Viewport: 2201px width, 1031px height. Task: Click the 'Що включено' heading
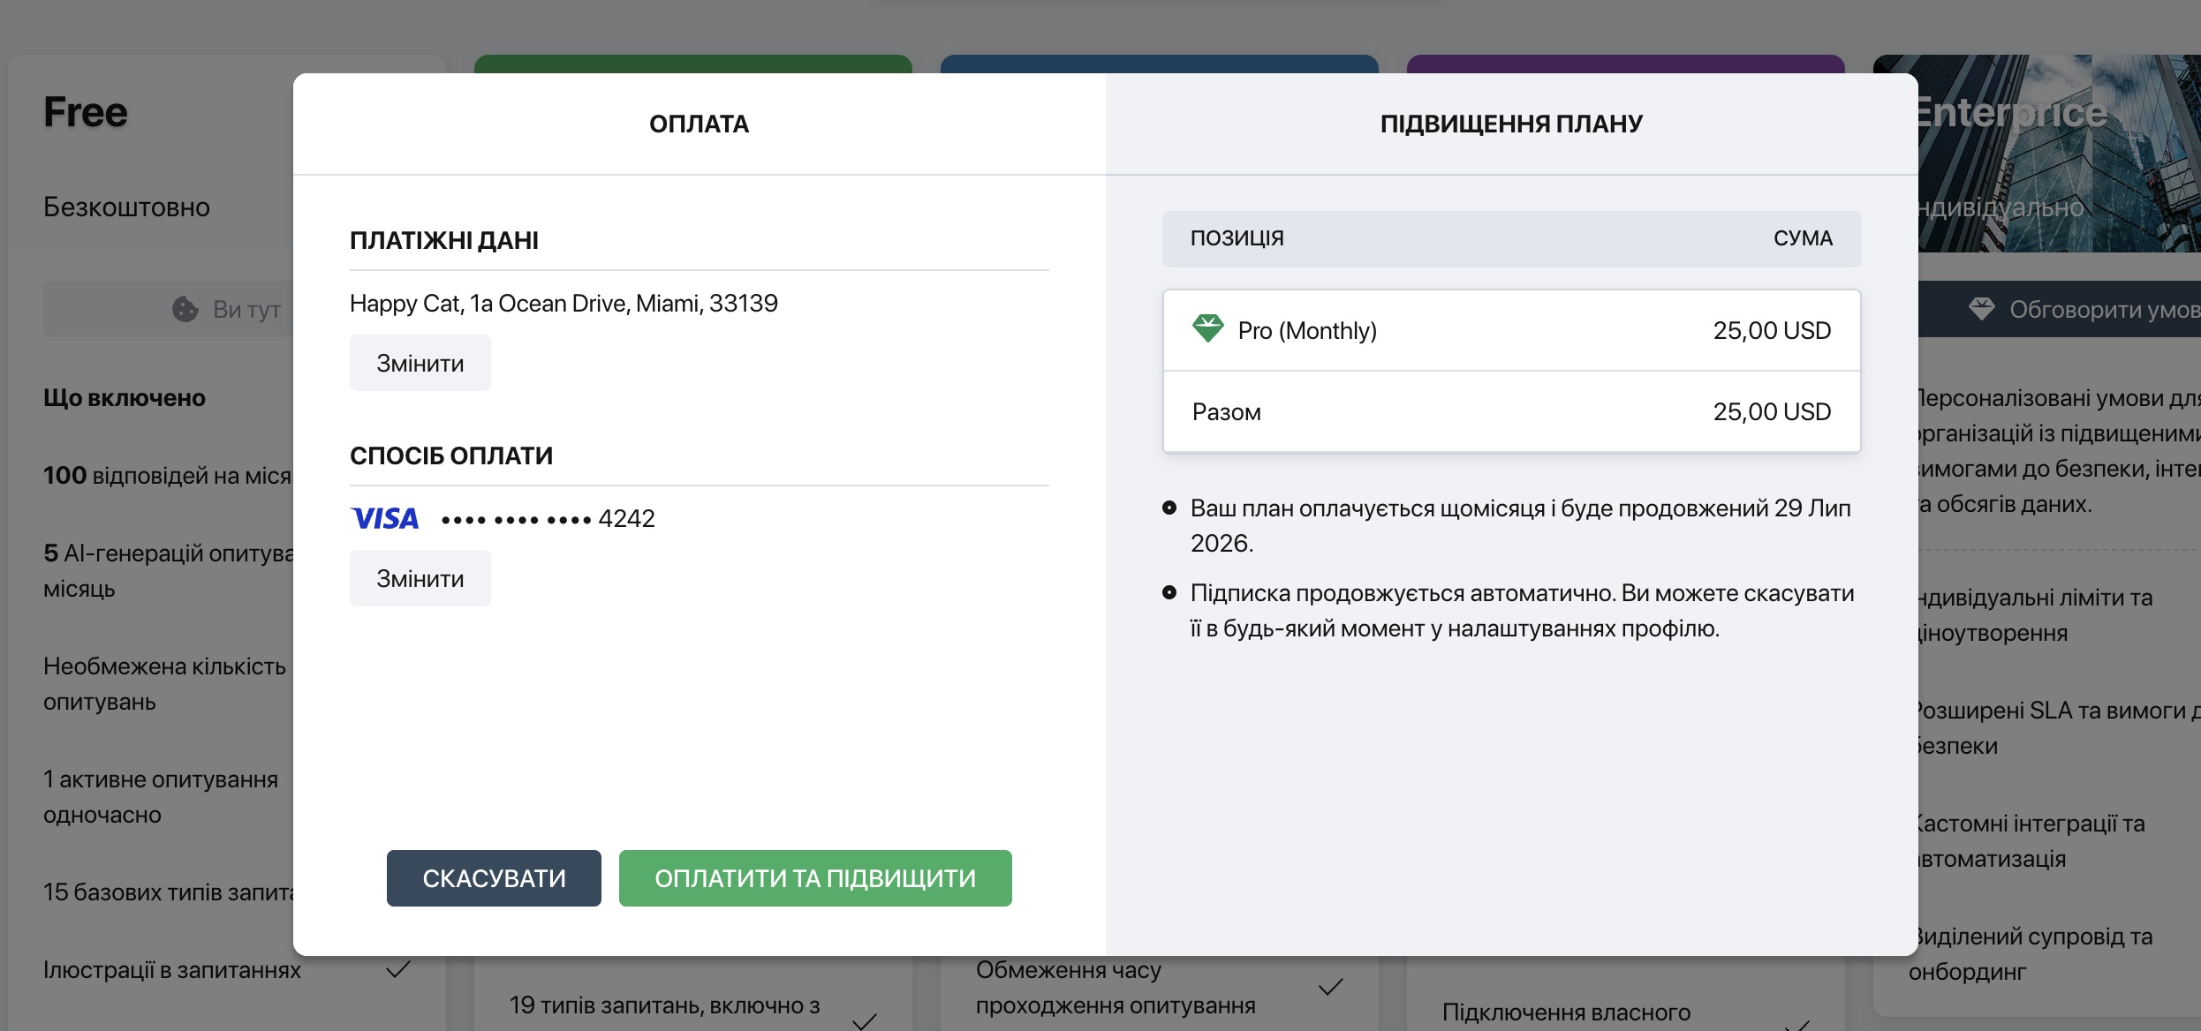click(x=125, y=397)
